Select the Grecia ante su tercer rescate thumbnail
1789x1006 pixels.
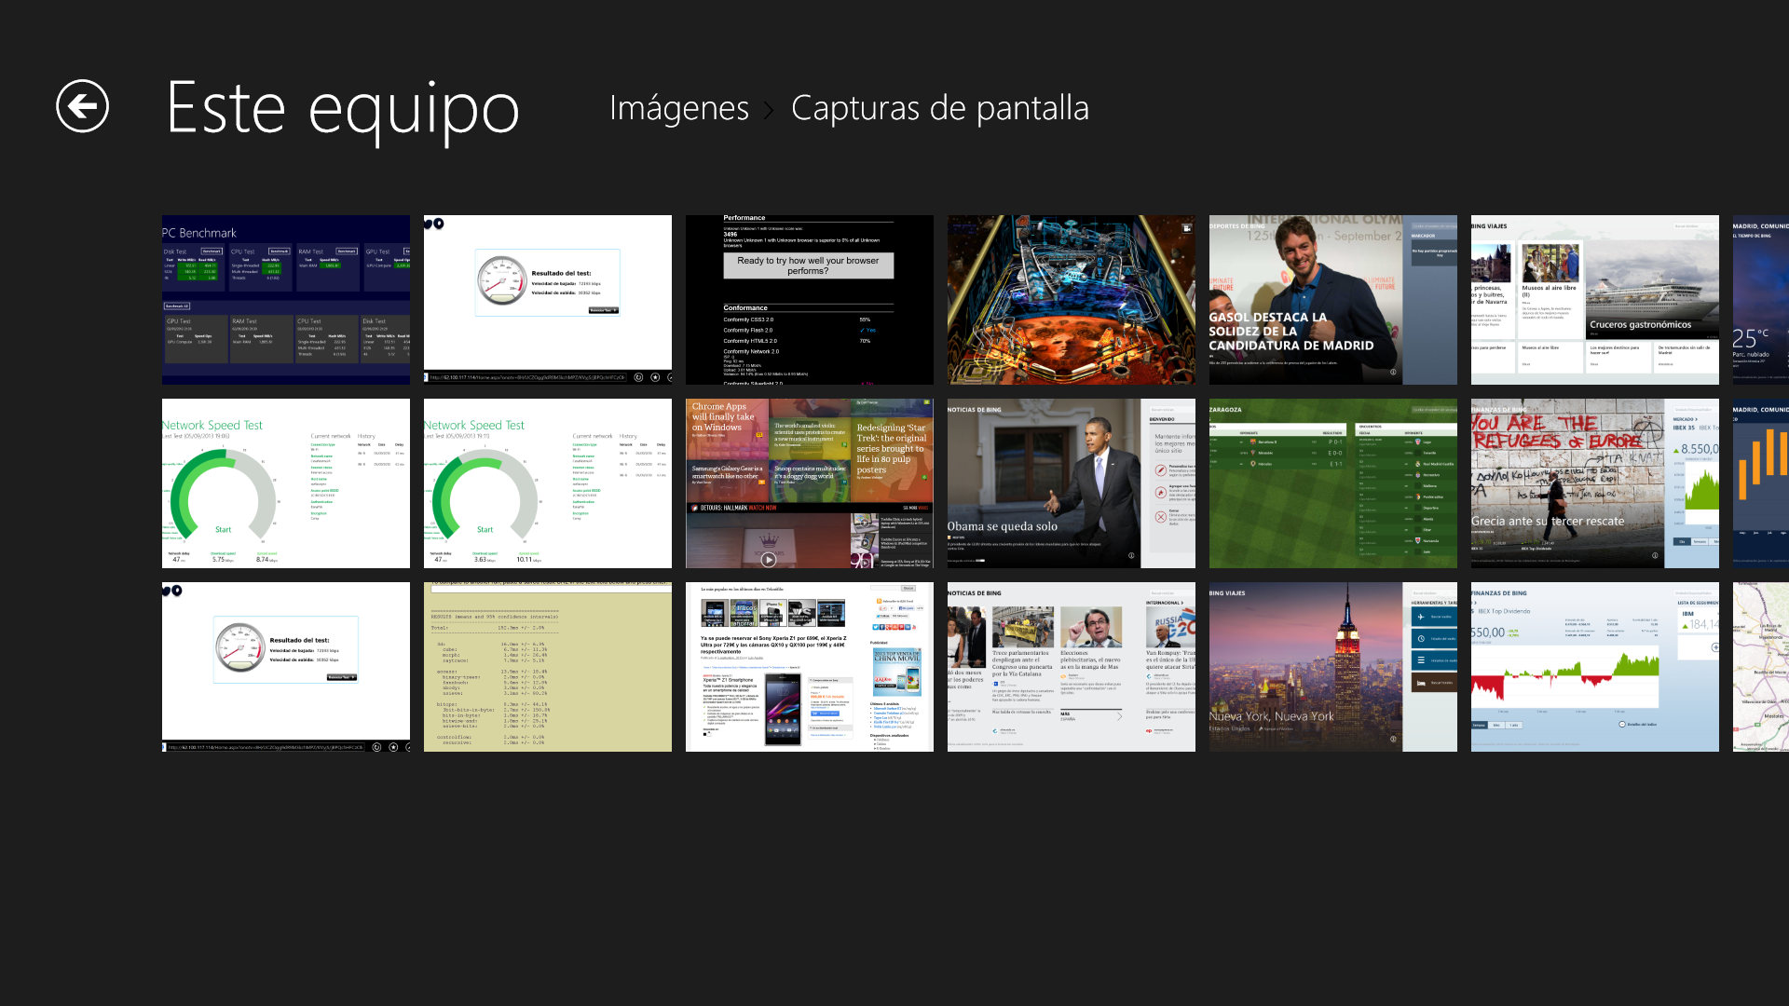click(1594, 483)
